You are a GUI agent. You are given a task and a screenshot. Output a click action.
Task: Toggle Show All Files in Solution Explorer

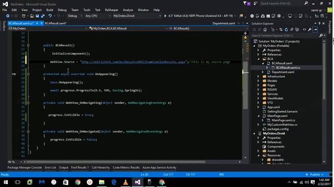tap(297, 30)
